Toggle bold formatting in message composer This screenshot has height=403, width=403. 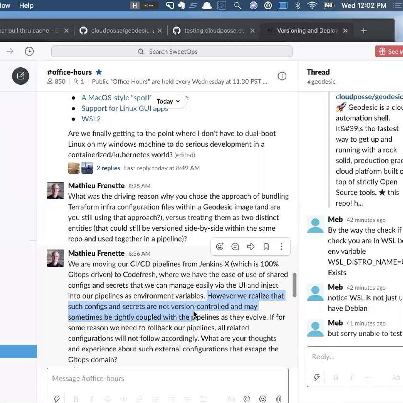click(76, 399)
